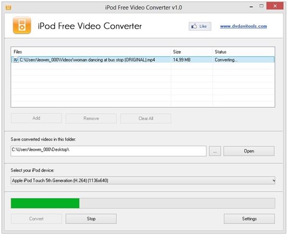288x235 pixels.
Task: Click the video file icon in list row
Action: [x=16, y=60]
